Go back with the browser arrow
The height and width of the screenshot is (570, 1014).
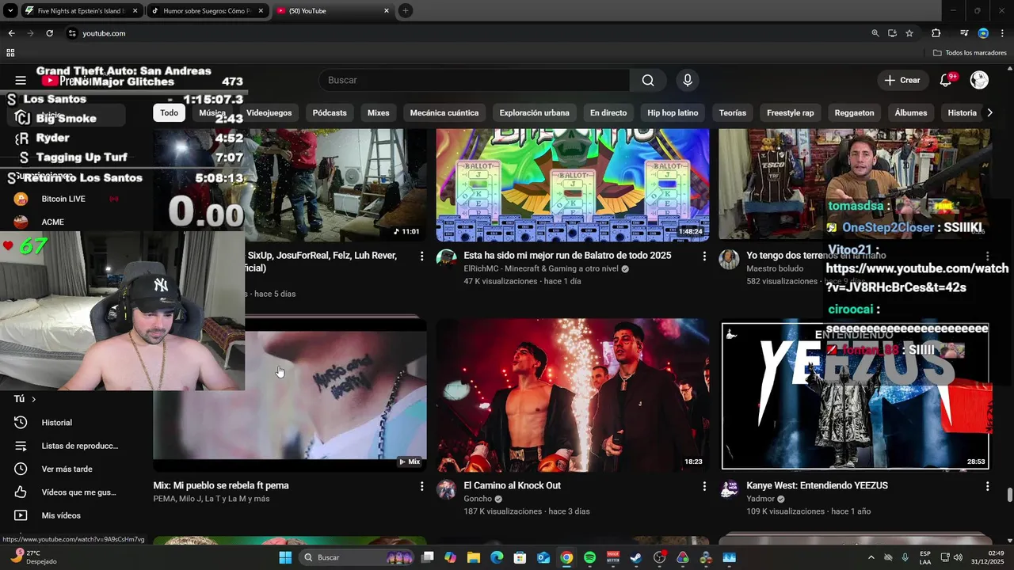click(x=11, y=33)
